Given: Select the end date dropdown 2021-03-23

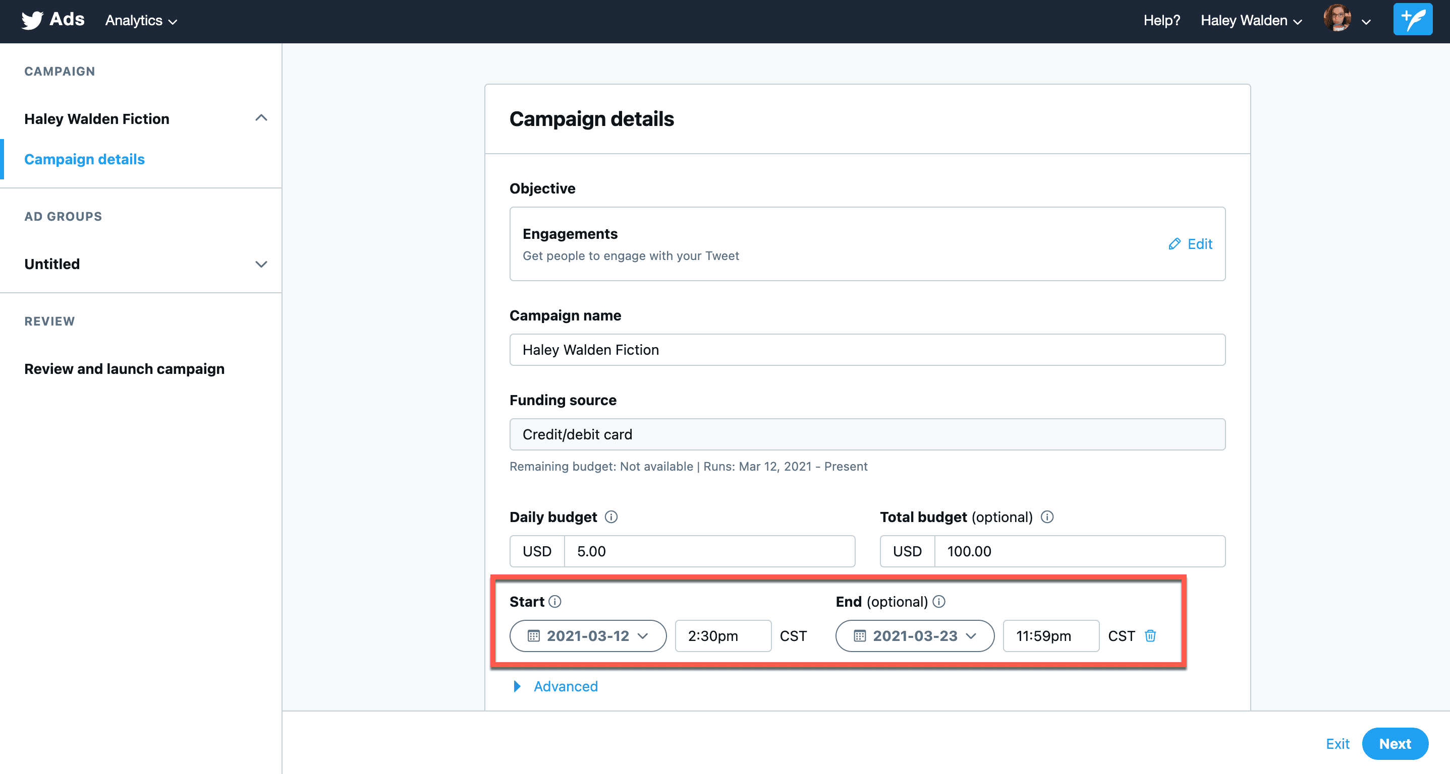Looking at the screenshot, I should click(916, 635).
